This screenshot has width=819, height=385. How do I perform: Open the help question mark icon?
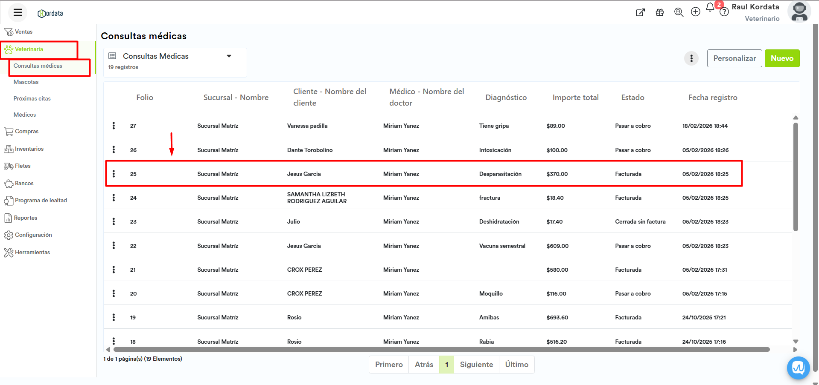coord(724,12)
